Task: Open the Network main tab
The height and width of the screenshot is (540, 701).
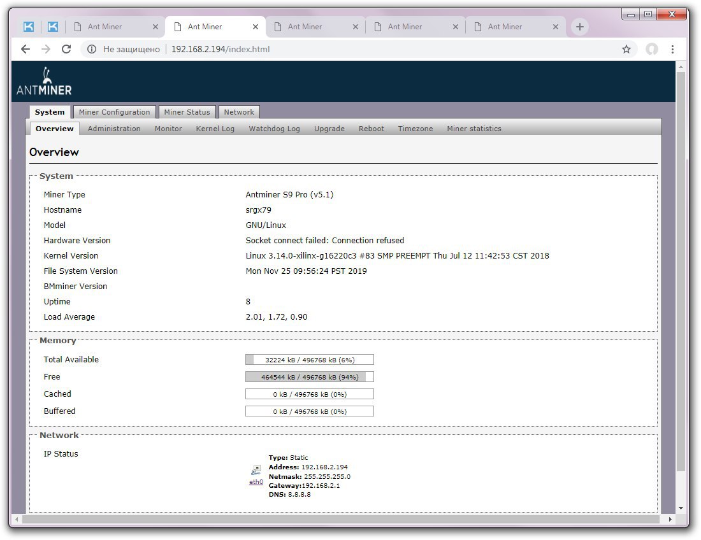Action: coord(239,112)
